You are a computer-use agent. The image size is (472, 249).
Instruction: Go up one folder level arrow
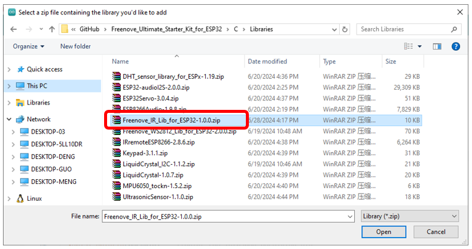tap(52, 29)
